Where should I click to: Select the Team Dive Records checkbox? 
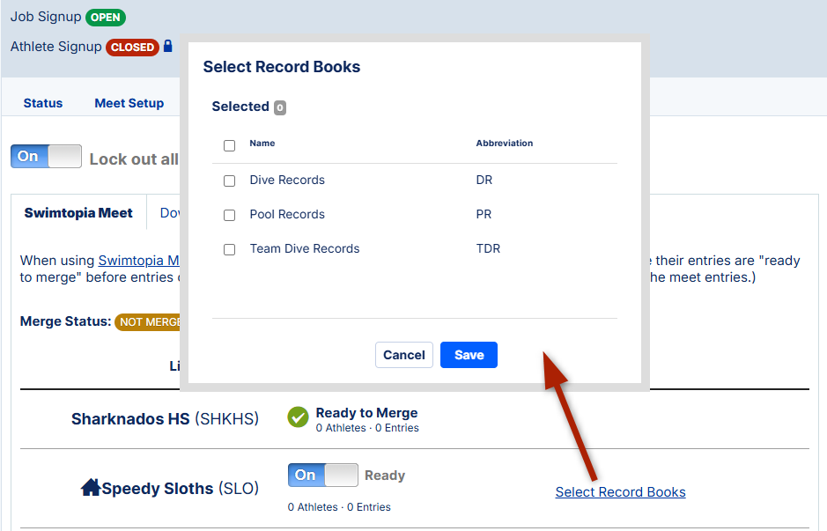230,249
